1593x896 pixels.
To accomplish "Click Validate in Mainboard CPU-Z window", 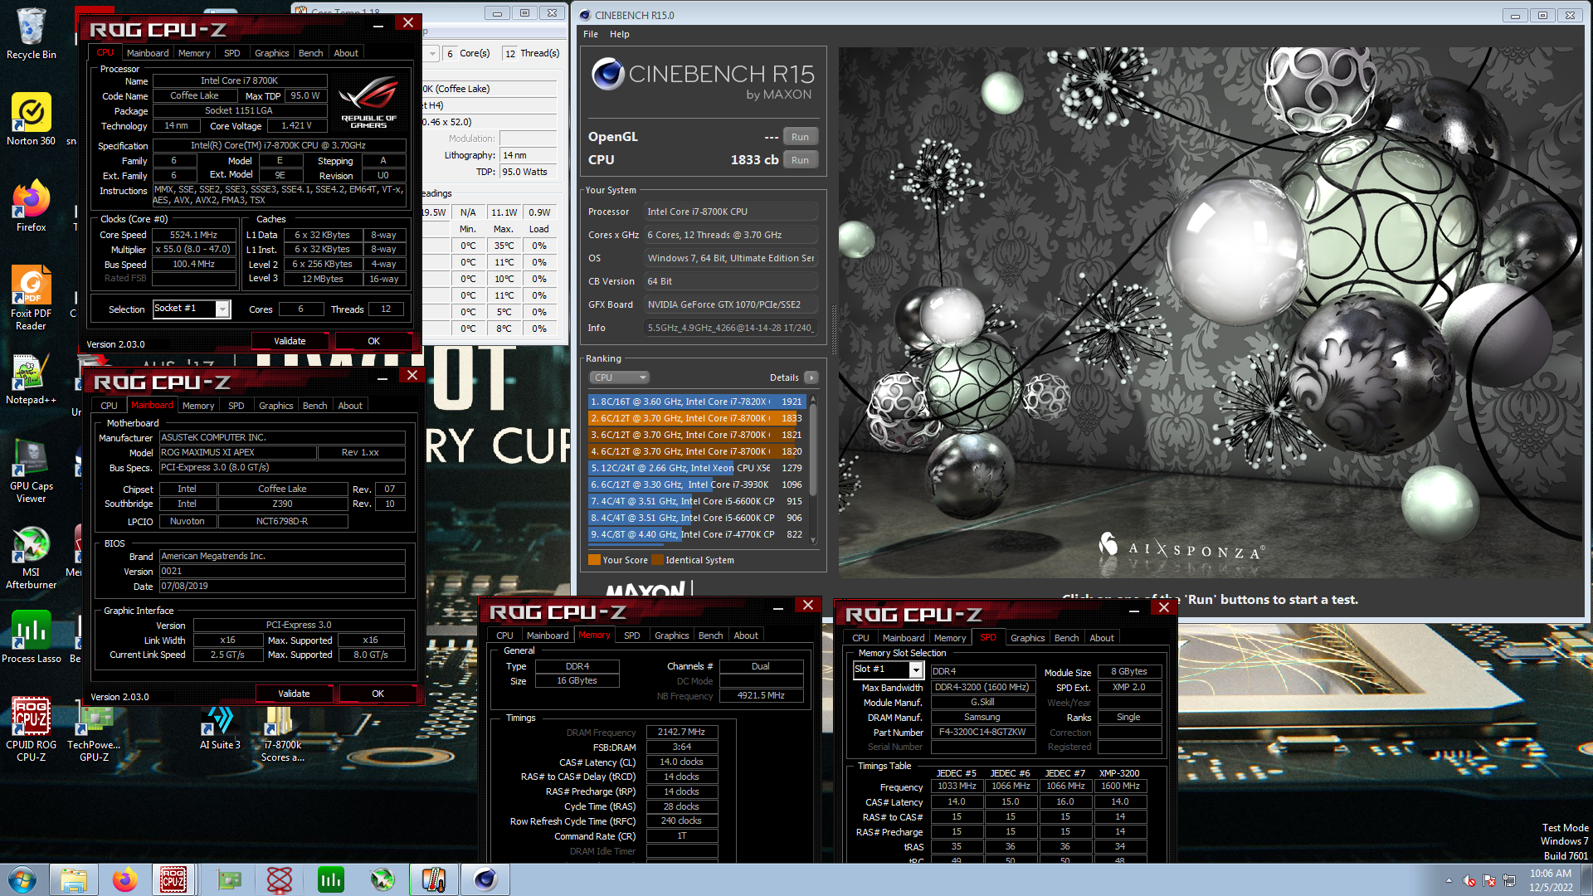I will [294, 694].
